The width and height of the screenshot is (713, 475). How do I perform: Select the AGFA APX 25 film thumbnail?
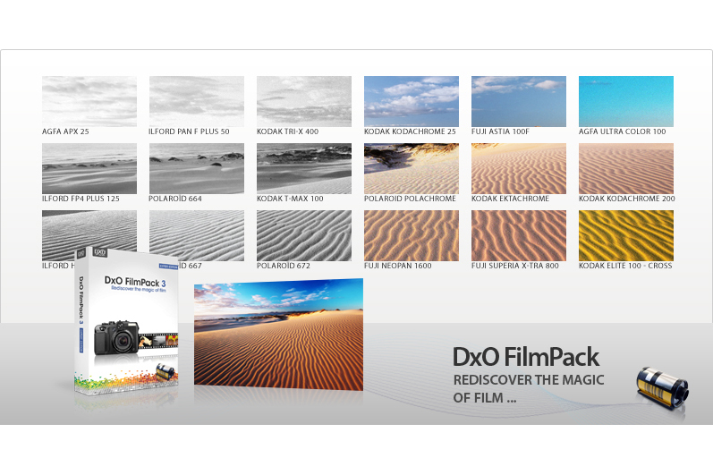click(x=89, y=101)
